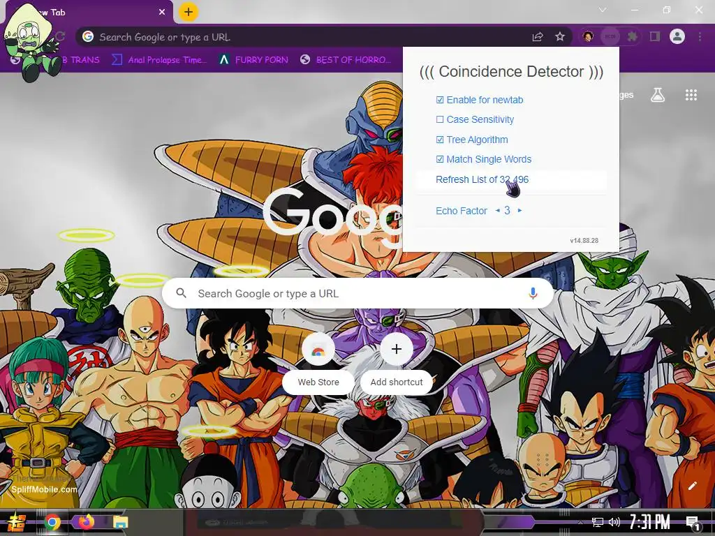Click the Echo Factor label
This screenshot has width=715, height=536.
(x=462, y=211)
